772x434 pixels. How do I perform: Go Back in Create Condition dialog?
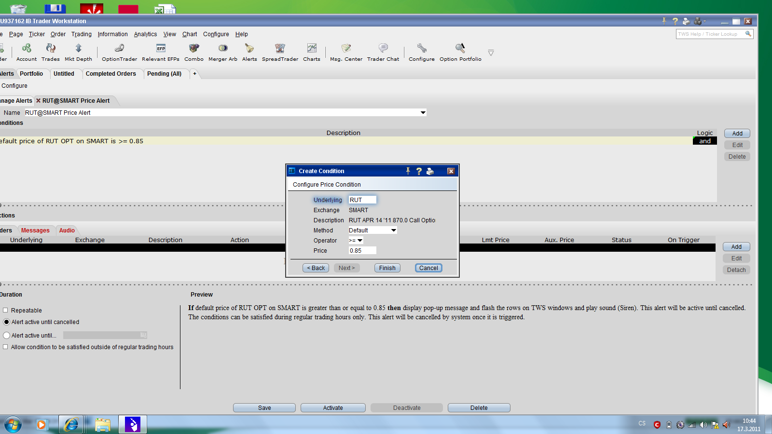coord(316,268)
